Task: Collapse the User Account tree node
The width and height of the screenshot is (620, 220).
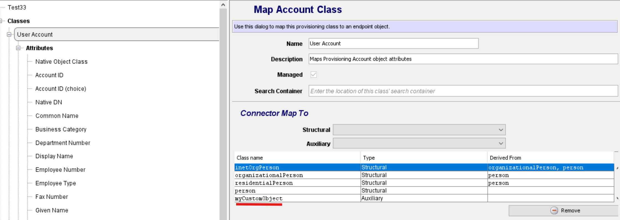Action: 9,35
